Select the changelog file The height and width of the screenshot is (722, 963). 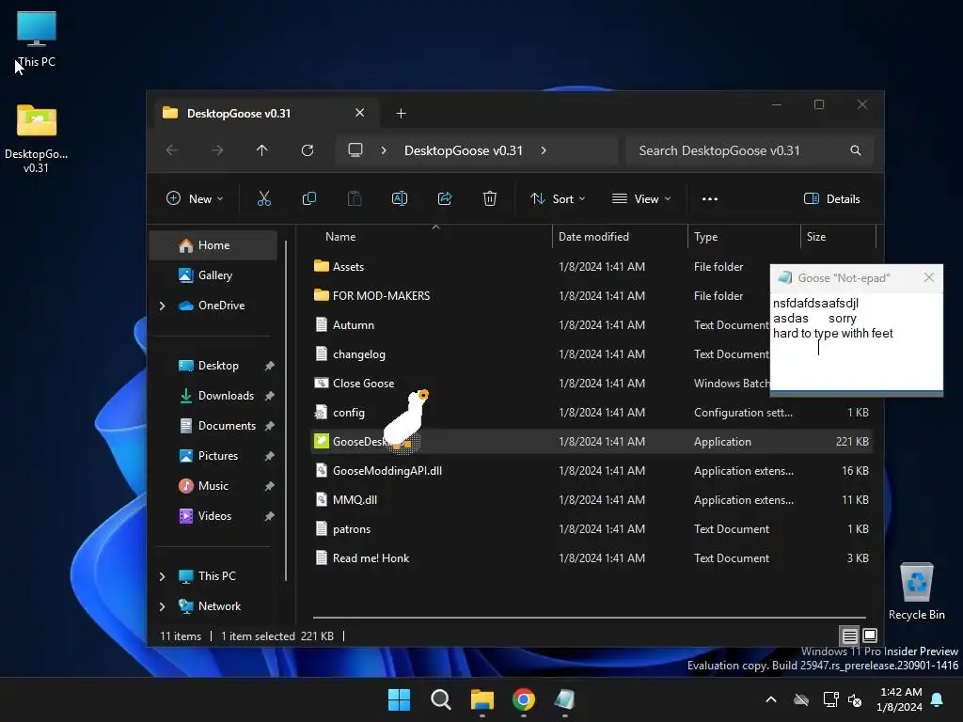(358, 354)
